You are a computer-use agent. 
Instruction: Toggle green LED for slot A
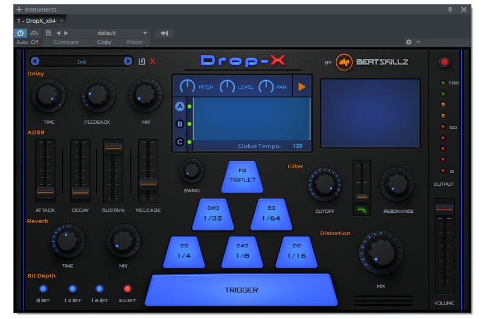pyautogui.click(x=190, y=107)
